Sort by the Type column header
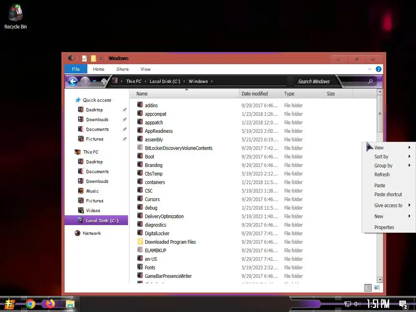 coord(303,94)
